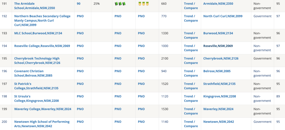The height and width of the screenshot is (130, 285).
Task: Open St Patrick's College Strathfield link
Action: [36, 86]
